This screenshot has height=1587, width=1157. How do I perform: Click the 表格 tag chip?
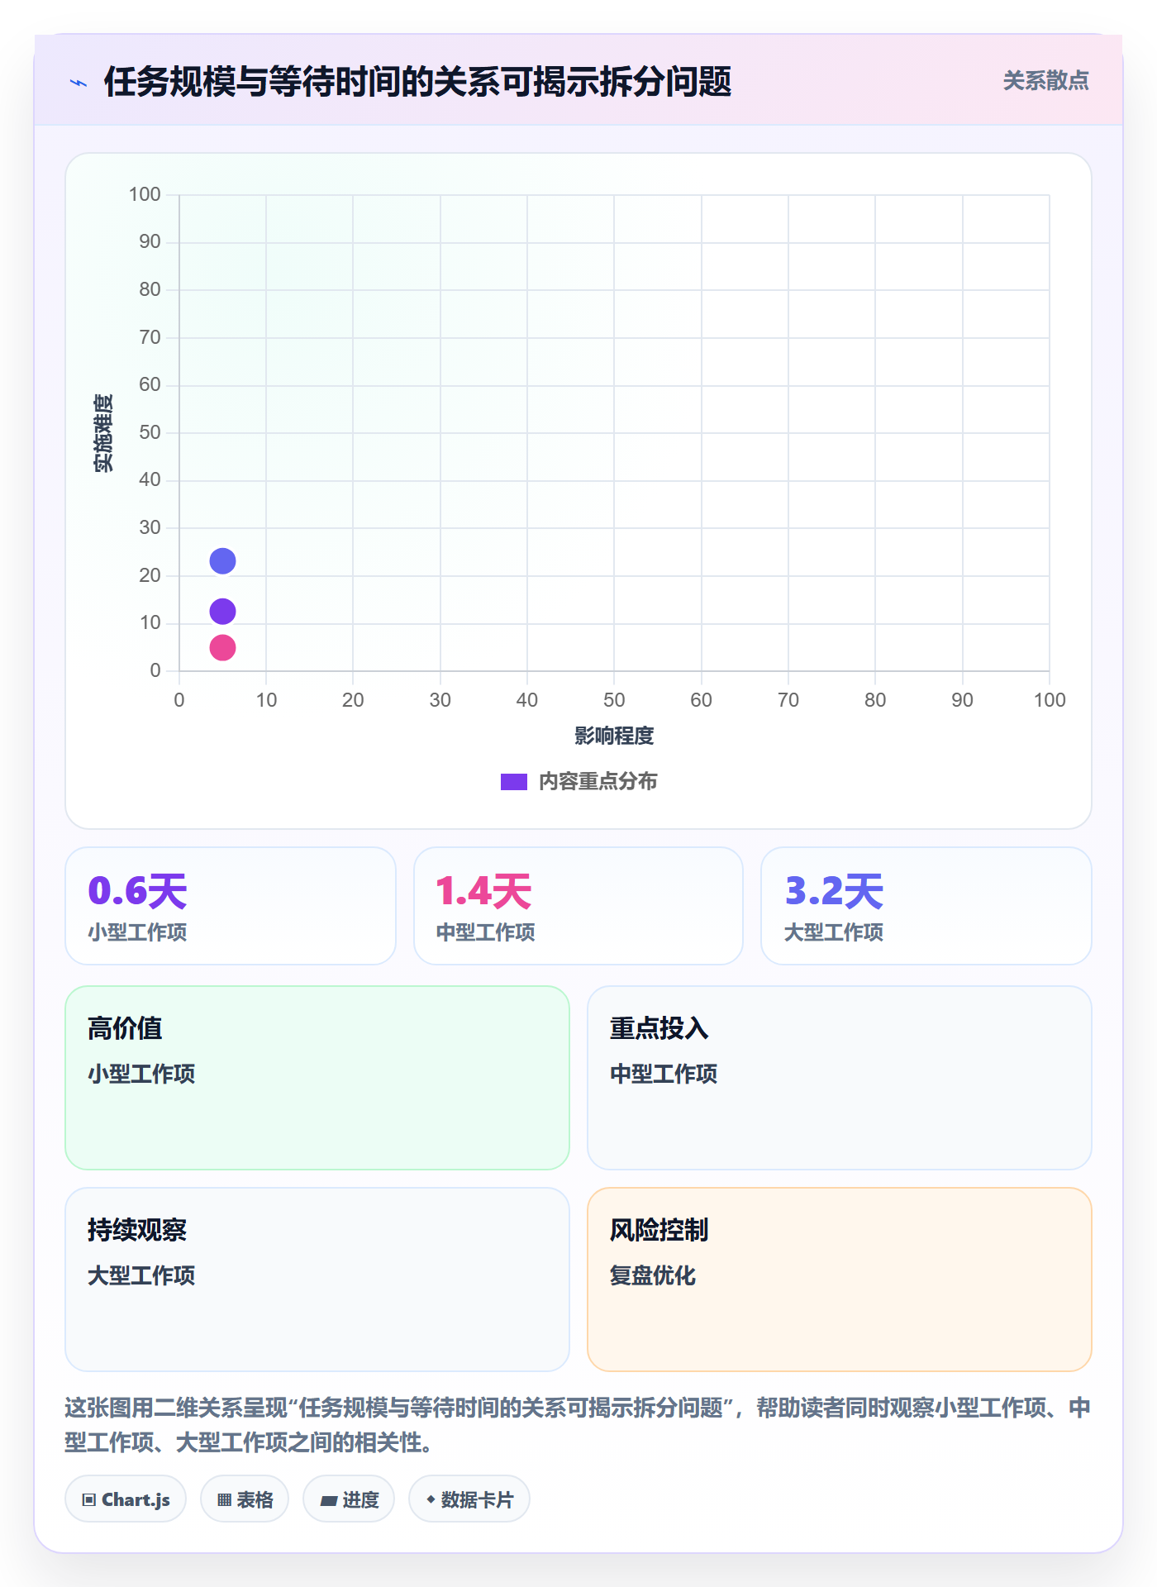pos(245,1499)
